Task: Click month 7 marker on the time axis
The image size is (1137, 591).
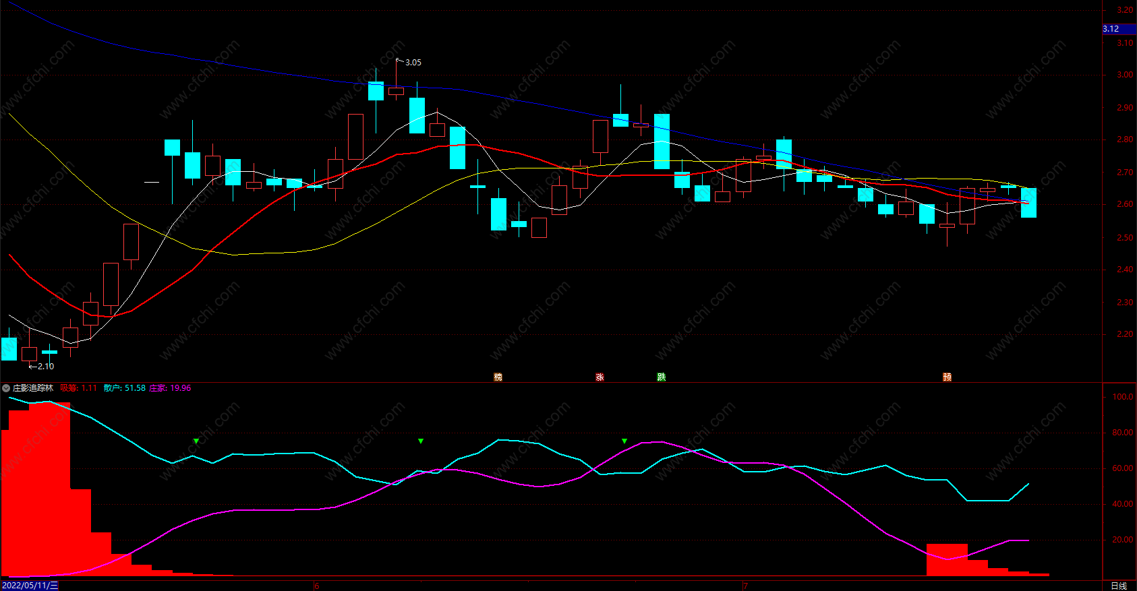Action: pos(745,586)
